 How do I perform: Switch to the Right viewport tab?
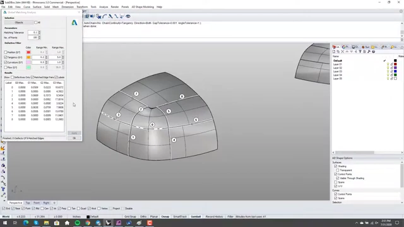pos(46,203)
